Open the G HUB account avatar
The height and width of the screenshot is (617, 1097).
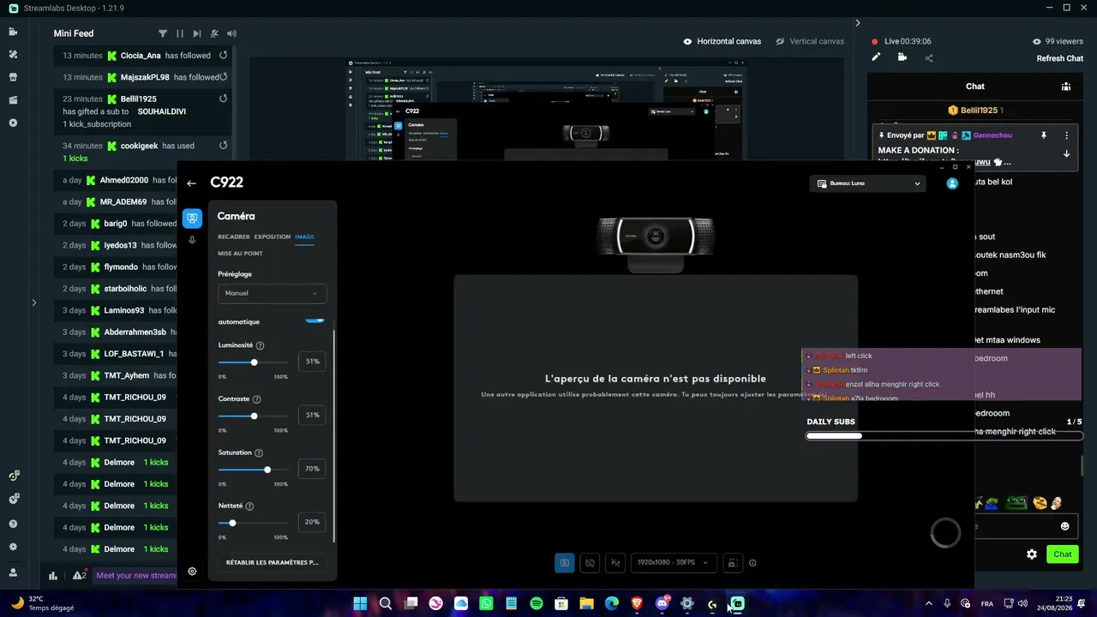952,183
